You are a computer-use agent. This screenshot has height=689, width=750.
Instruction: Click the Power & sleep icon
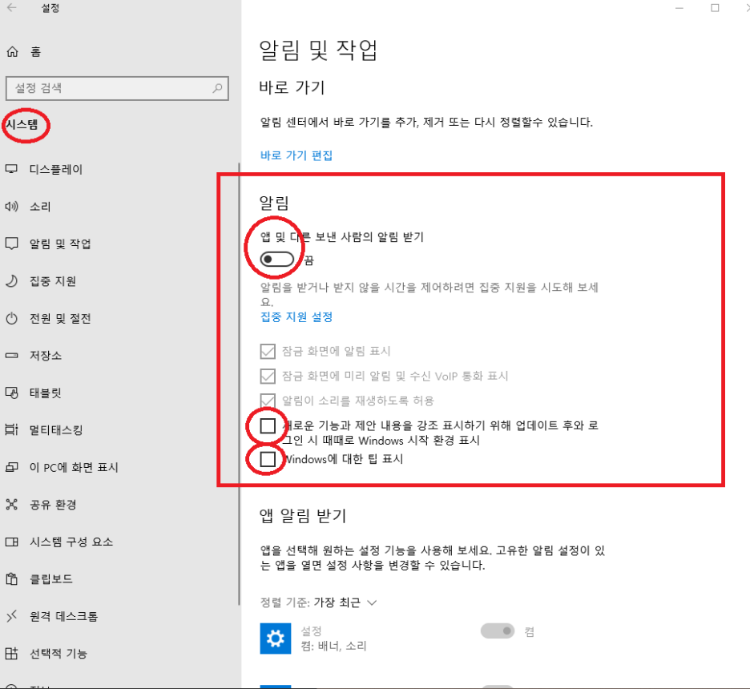11,318
